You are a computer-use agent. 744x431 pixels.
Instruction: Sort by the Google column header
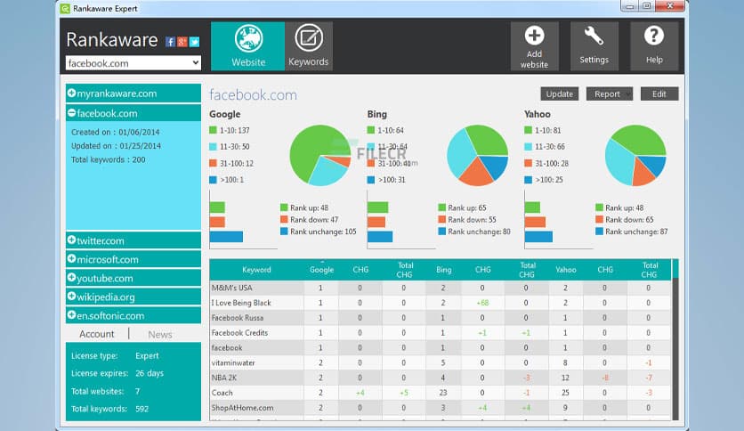click(x=321, y=270)
